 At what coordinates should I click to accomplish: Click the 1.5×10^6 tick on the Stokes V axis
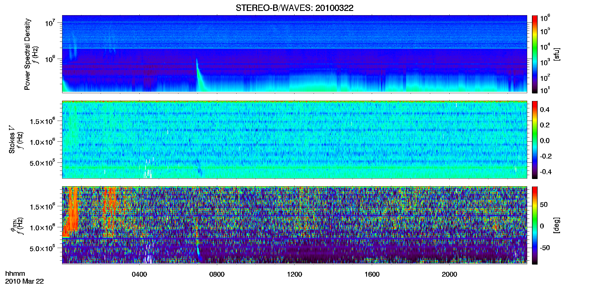42,121
